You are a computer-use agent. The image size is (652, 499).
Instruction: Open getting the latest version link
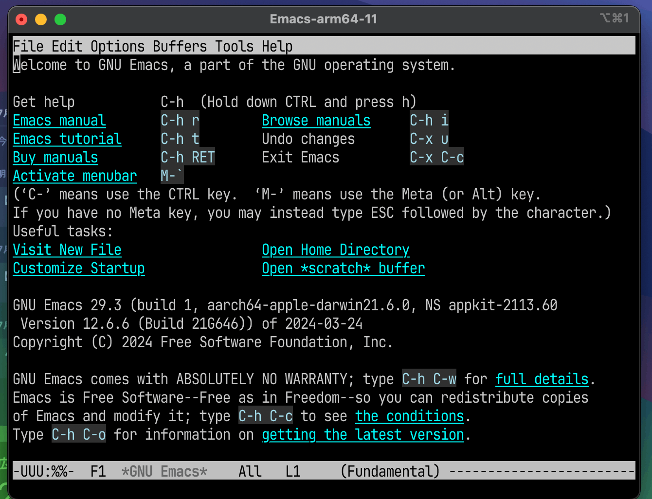(x=363, y=434)
